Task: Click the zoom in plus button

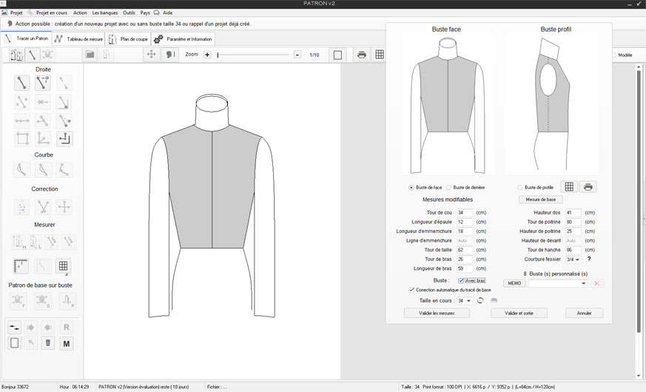Action: 207,55
